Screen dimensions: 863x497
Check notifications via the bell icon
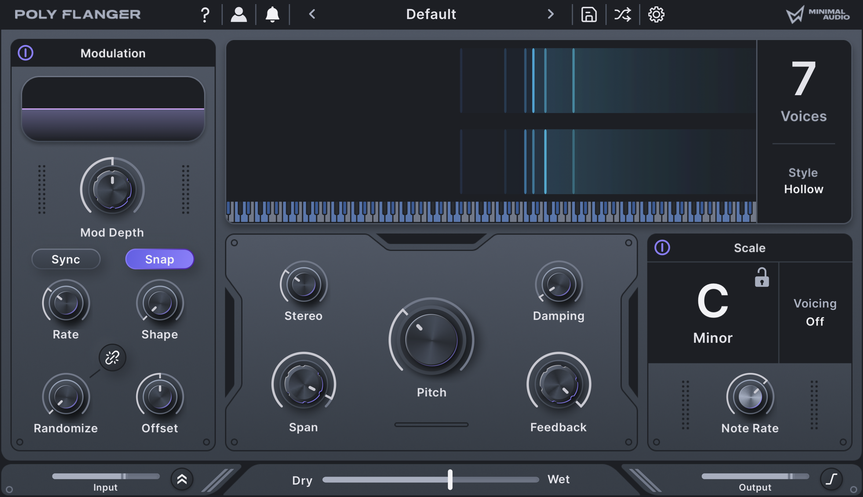(x=272, y=14)
